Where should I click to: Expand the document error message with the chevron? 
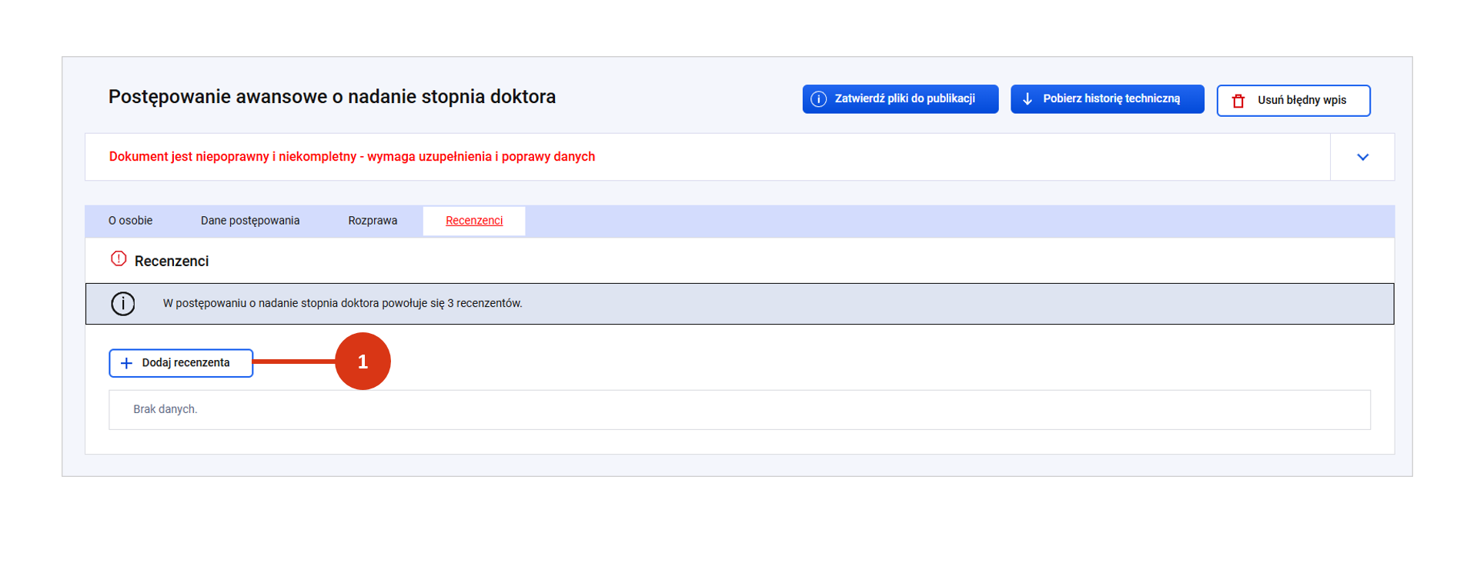(x=1362, y=157)
